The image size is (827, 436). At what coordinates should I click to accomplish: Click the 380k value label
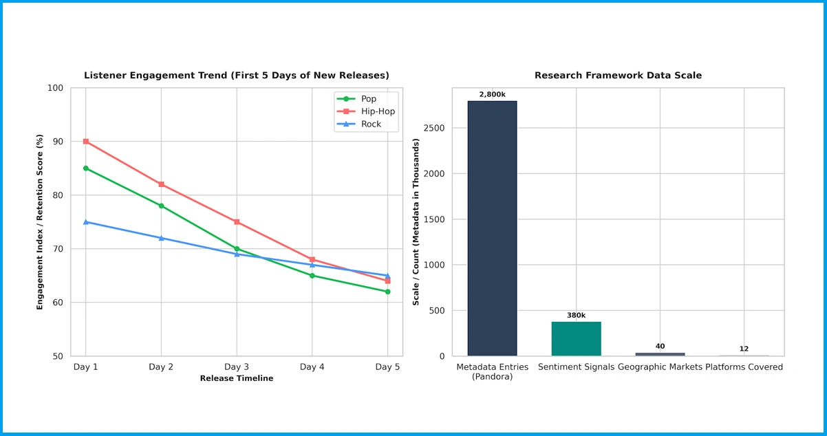[x=577, y=315]
